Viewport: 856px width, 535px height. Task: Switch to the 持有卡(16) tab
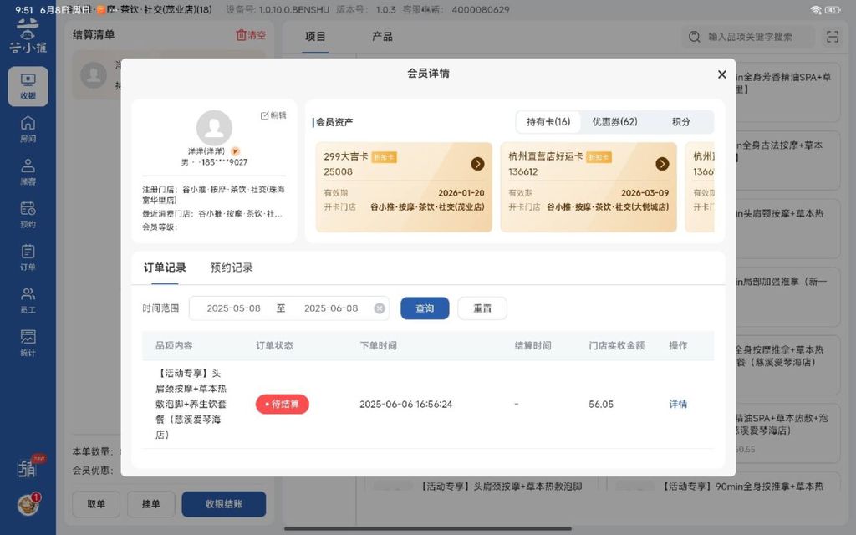click(548, 122)
